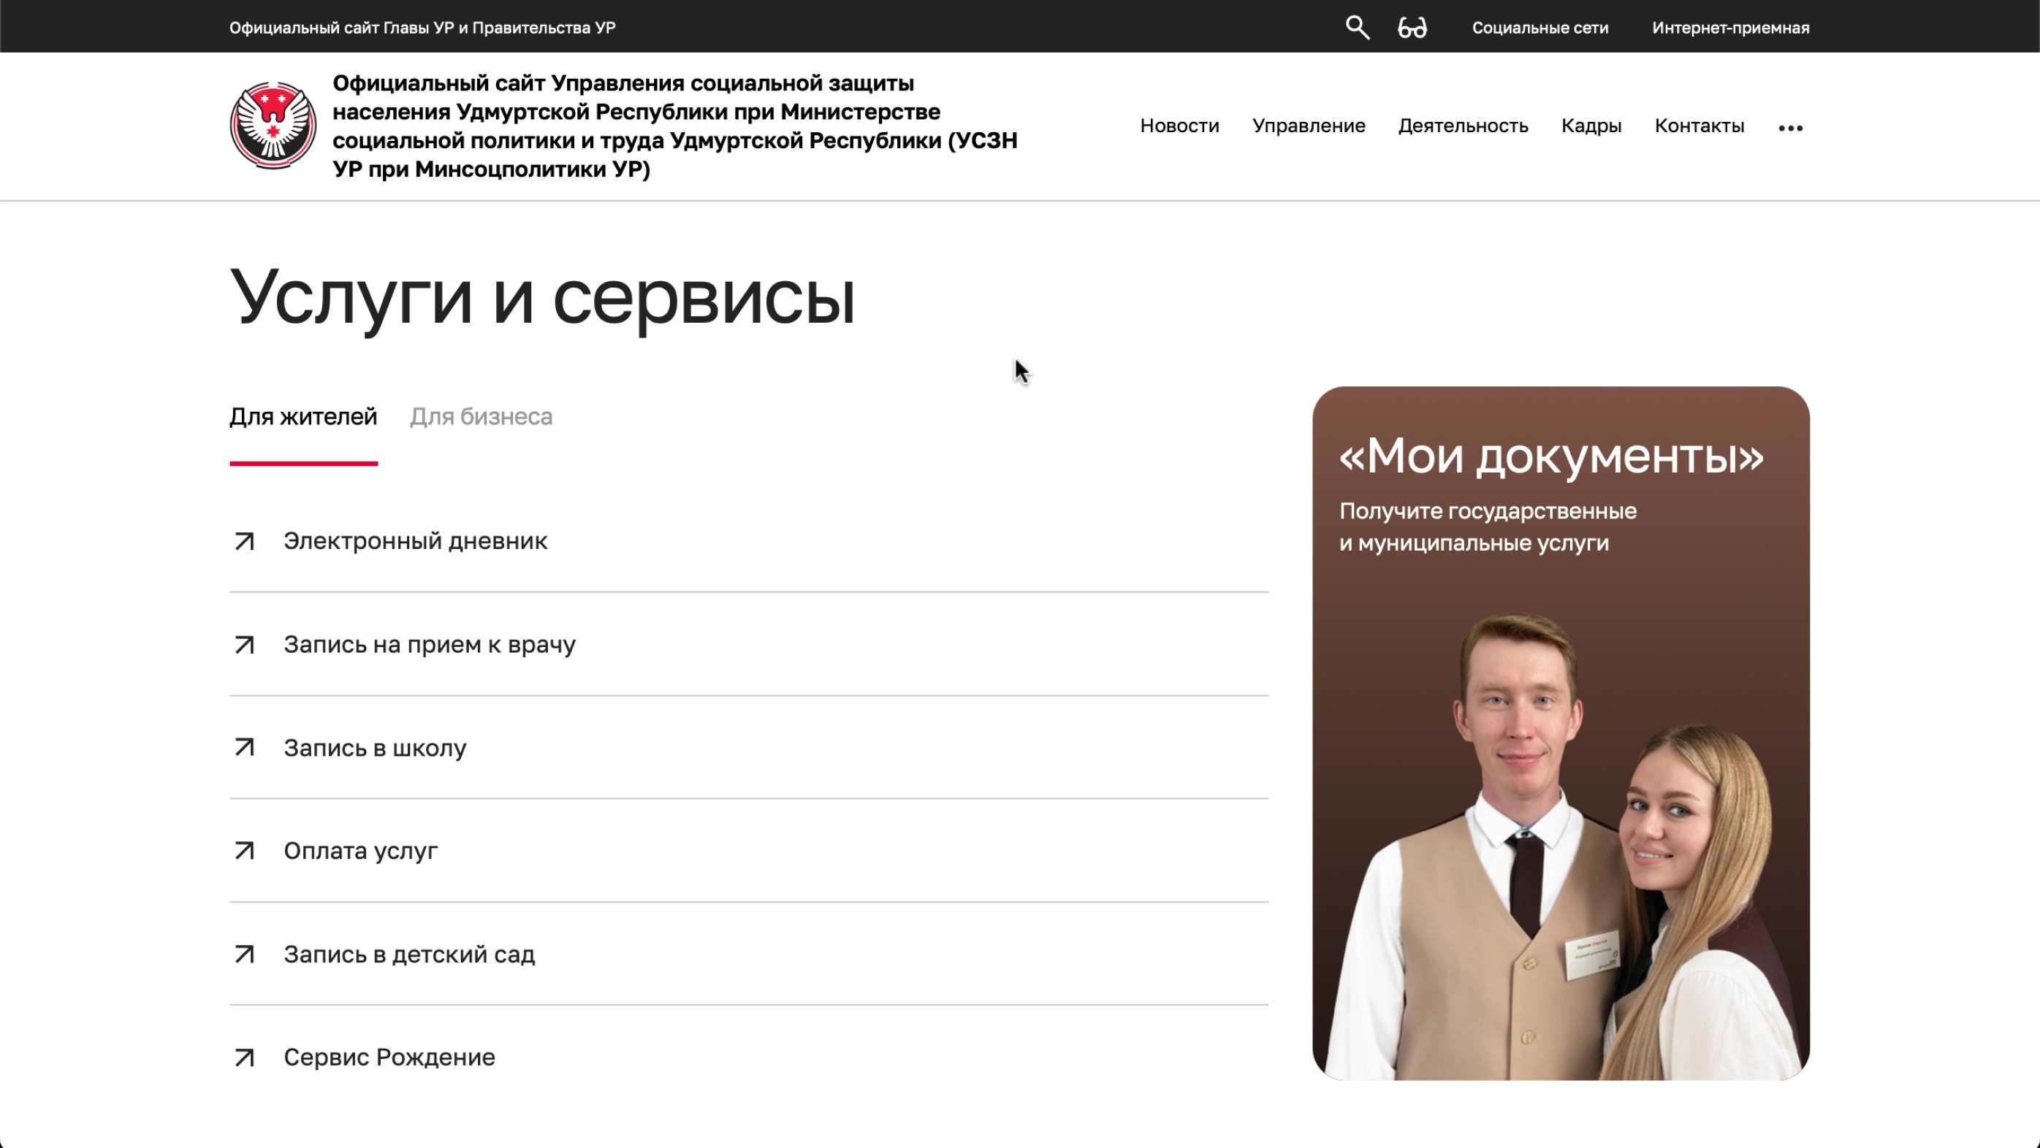Click the Udmurt Republic coat of arms logo
Screen dimensions: 2040x1148
[273, 125]
